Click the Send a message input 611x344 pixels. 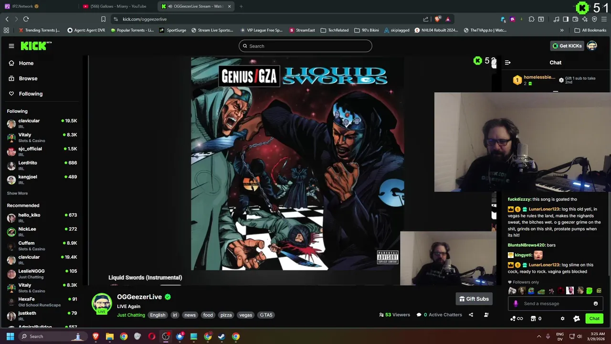point(556,303)
